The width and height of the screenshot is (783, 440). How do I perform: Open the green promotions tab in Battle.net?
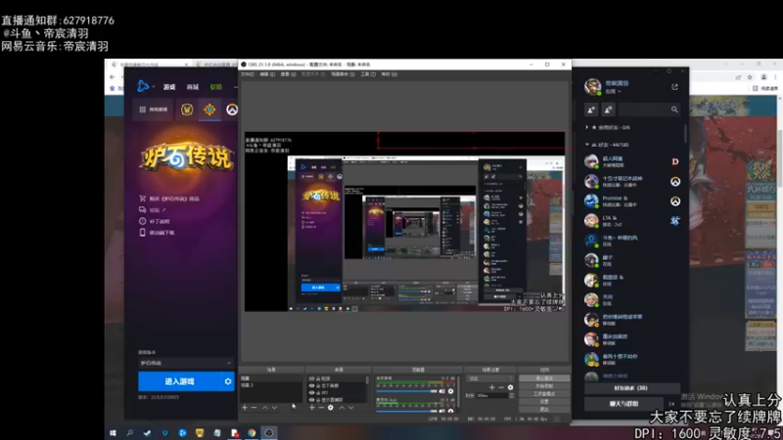point(215,87)
